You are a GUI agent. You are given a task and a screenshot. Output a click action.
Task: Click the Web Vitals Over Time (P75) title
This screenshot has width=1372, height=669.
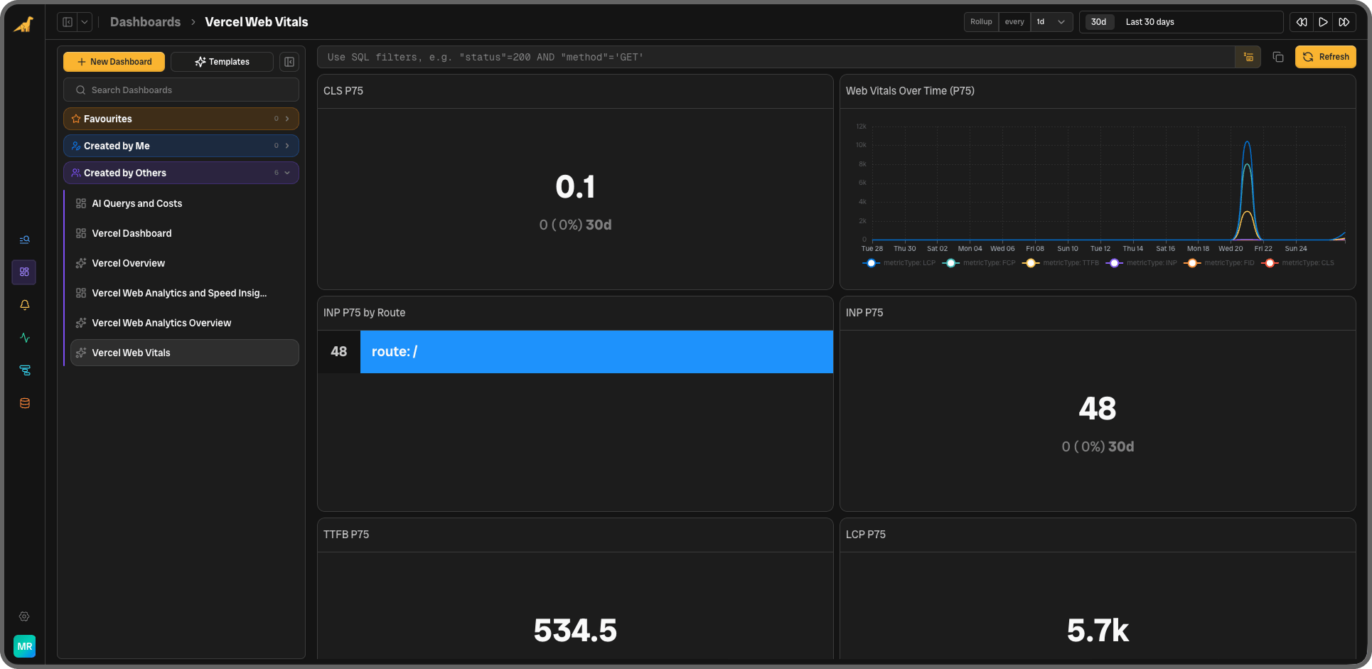click(x=910, y=91)
